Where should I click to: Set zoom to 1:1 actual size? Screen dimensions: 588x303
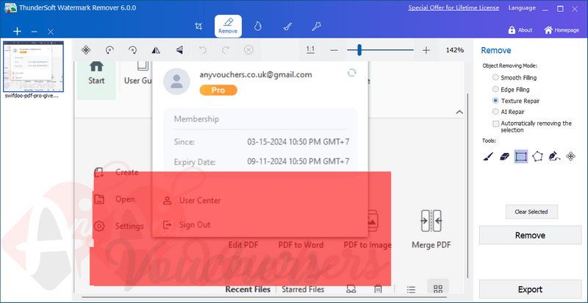pyautogui.click(x=310, y=50)
